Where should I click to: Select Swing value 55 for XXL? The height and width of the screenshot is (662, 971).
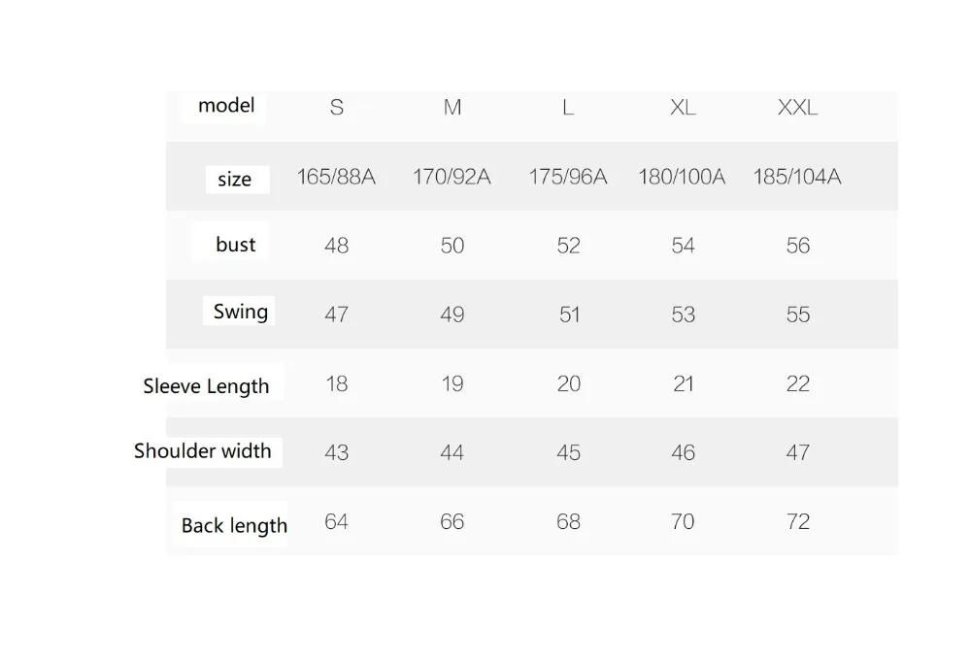tap(797, 314)
